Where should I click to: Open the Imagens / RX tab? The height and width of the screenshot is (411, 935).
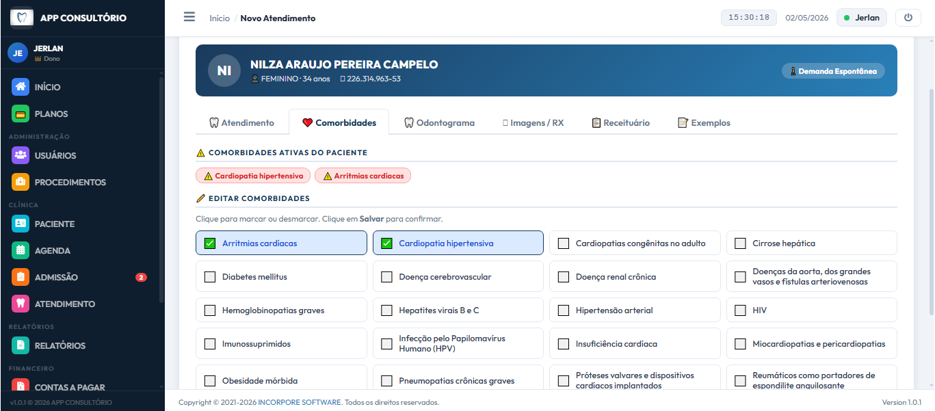pyautogui.click(x=533, y=122)
